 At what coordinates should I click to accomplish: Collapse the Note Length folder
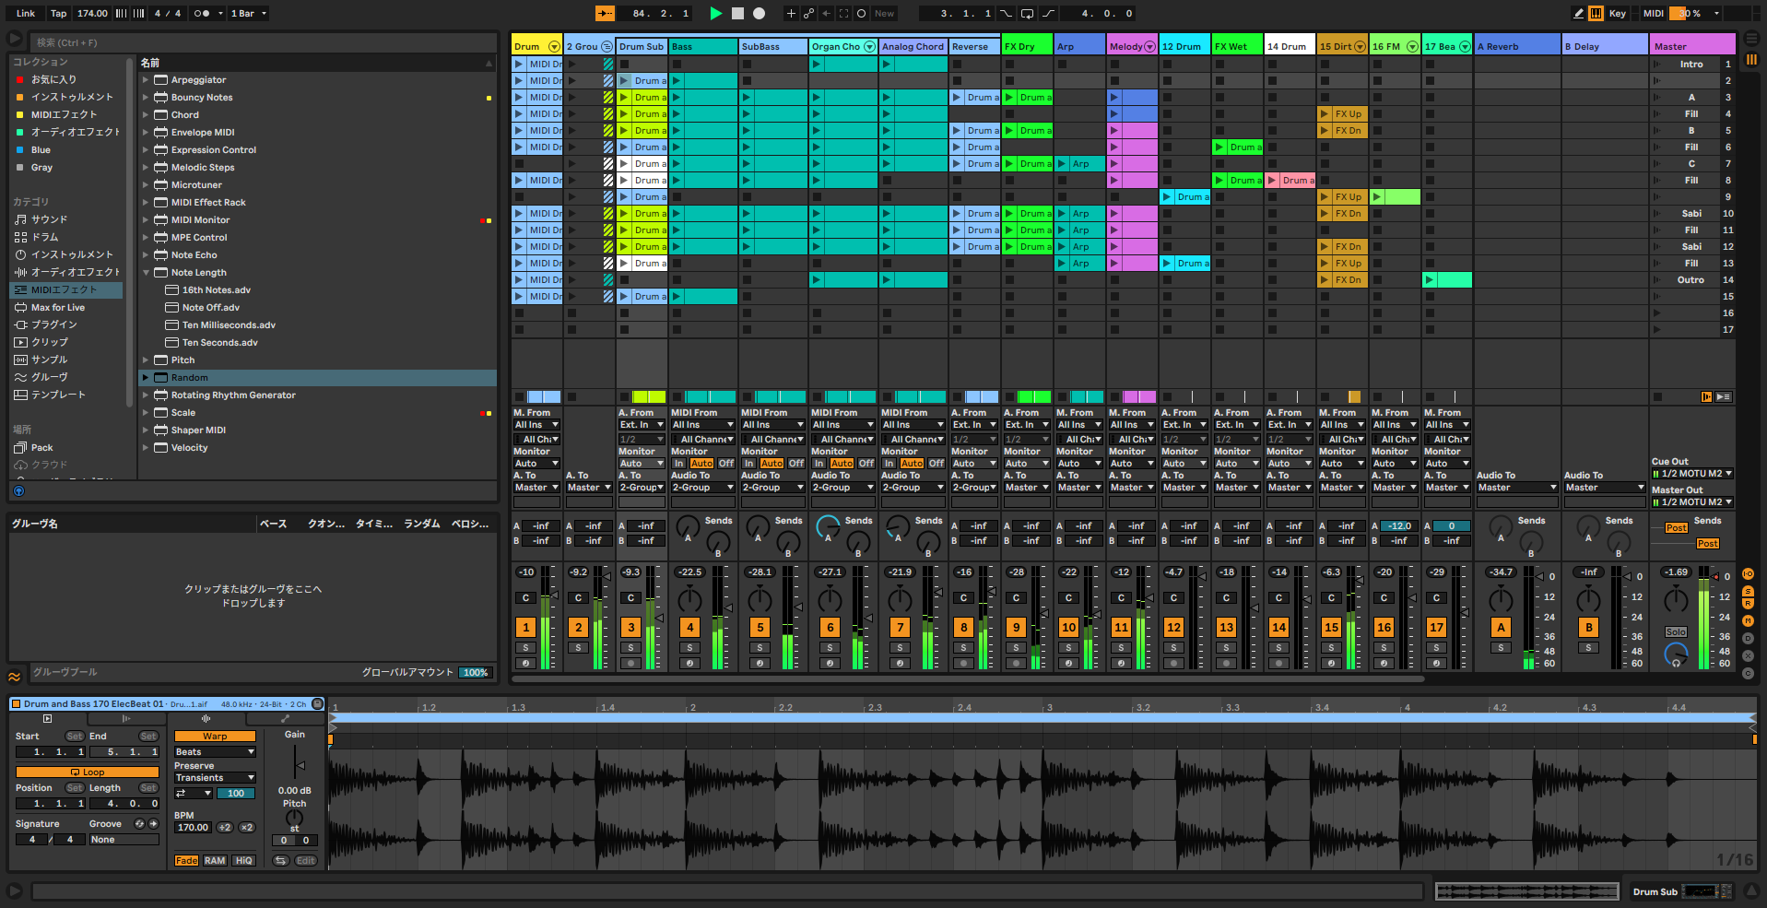tap(146, 272)
